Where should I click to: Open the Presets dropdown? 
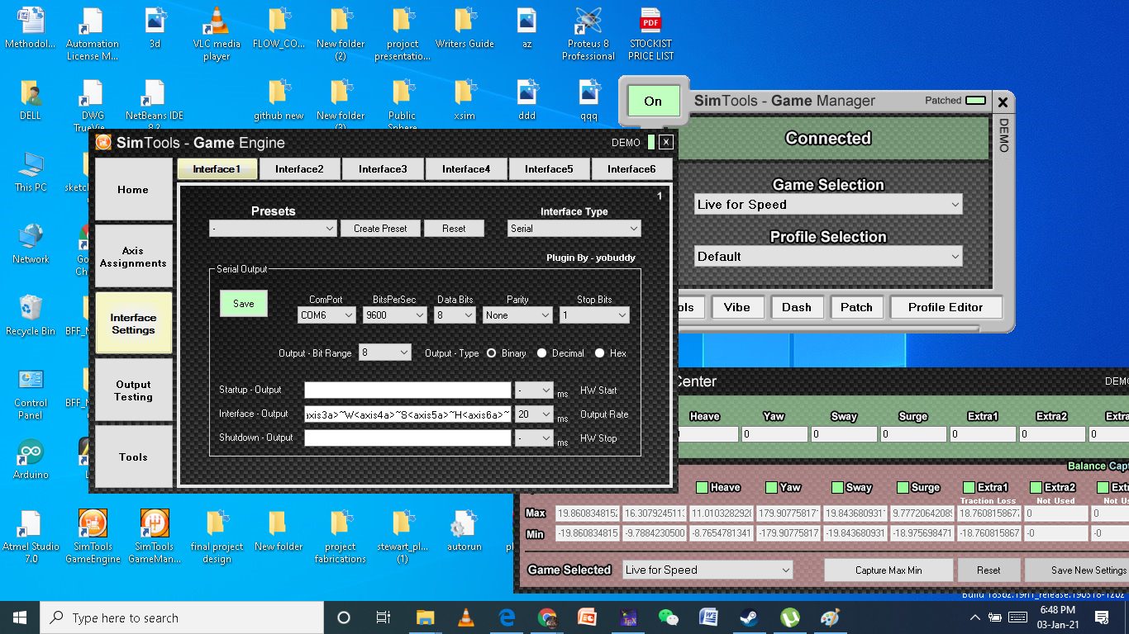273,229
